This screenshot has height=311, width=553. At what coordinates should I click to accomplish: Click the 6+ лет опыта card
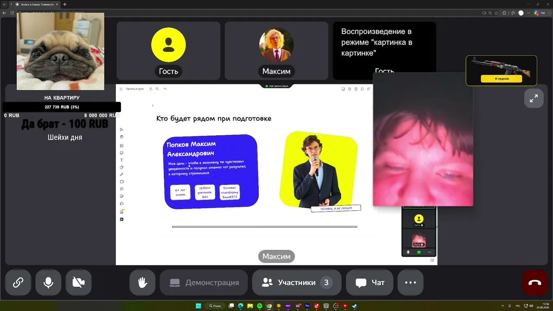point(180,192)
